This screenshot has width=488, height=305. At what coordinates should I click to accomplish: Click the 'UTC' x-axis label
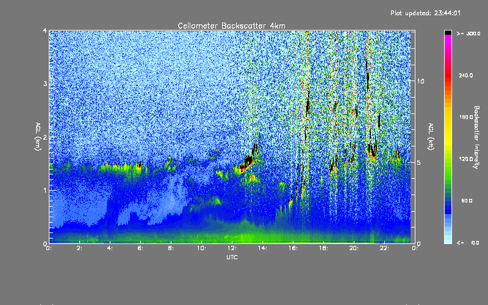232,257
